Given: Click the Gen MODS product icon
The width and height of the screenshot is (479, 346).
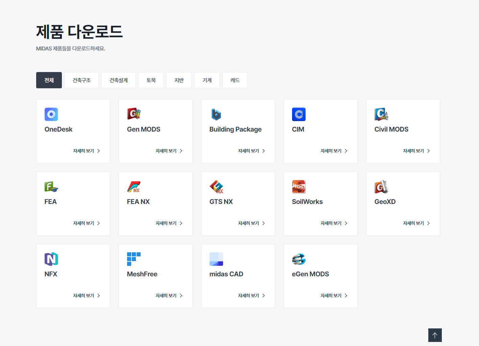Looking at the screenshot, I should [134, 114].
